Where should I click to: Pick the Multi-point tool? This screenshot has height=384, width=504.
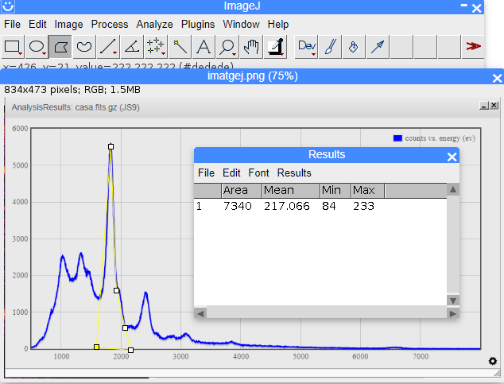coord(156,47)
